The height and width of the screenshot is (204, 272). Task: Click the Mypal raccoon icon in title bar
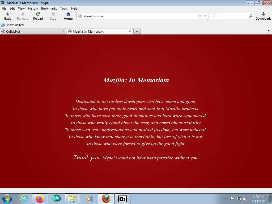click(x=3, y=3)
